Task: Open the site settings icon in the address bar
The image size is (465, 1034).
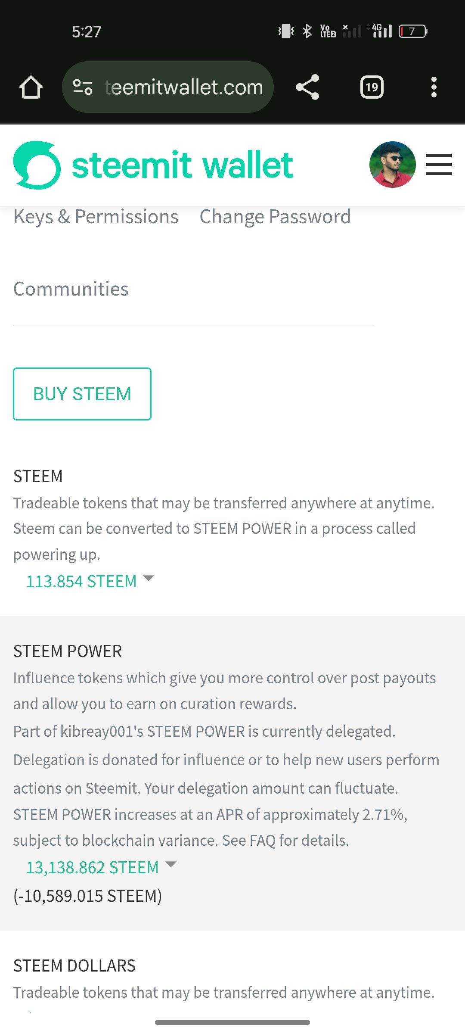Action: [x=82, y=87]
